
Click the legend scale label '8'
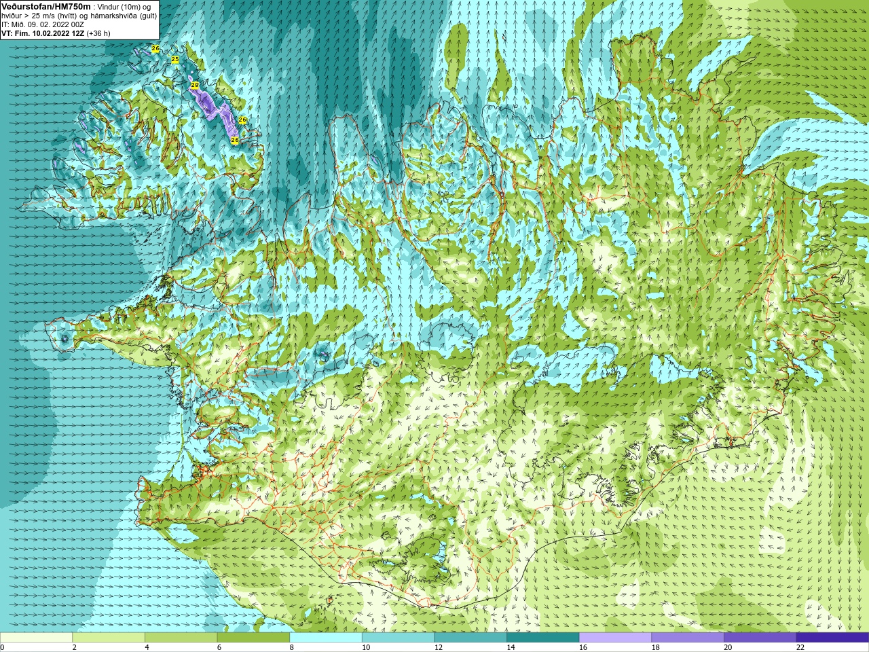click(292, 647)
